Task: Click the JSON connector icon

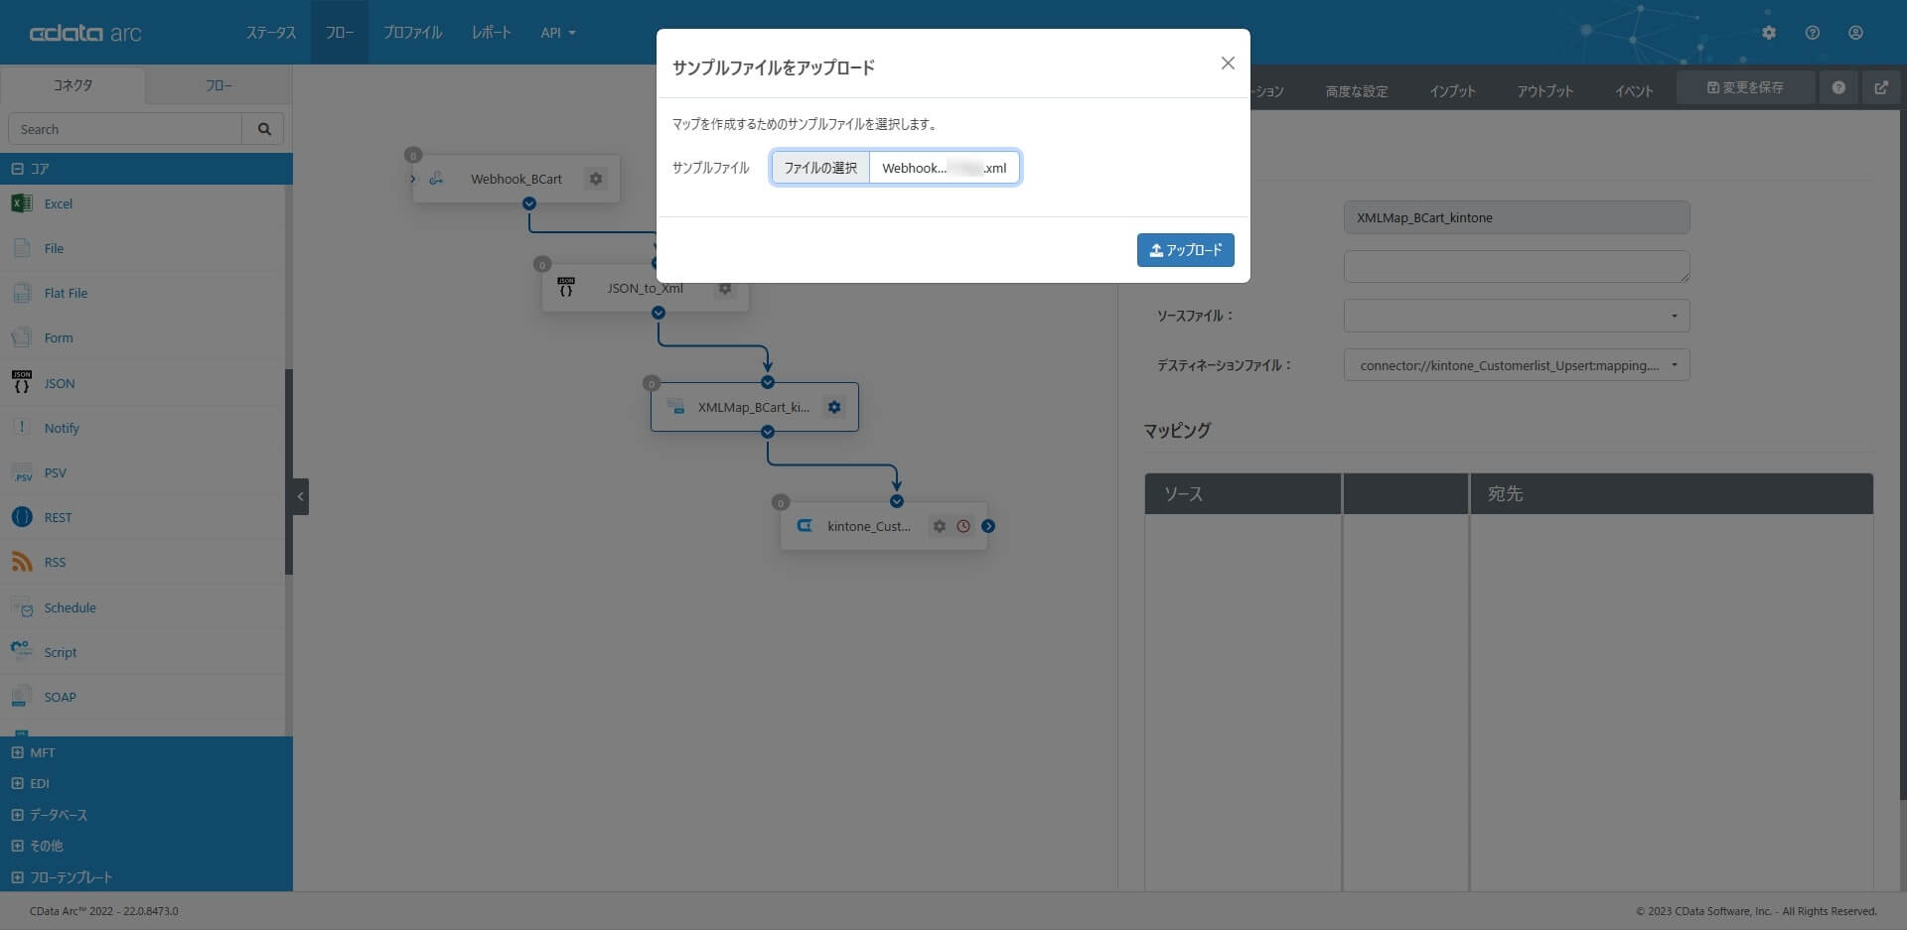Action: click(x=21, y=383)
